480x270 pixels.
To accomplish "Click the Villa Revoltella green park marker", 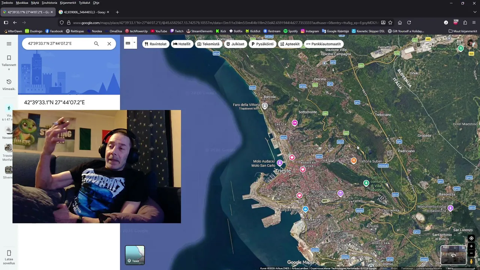I will (366, 183).
